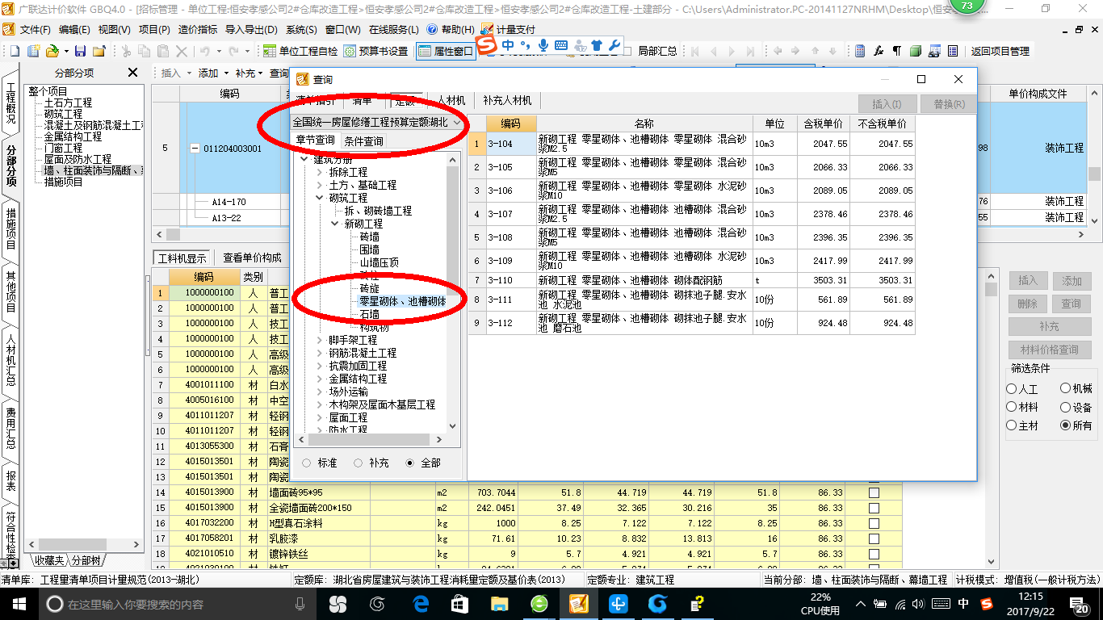Select the 补充 radio button
1103x620 pixels.
click(358, 463)
